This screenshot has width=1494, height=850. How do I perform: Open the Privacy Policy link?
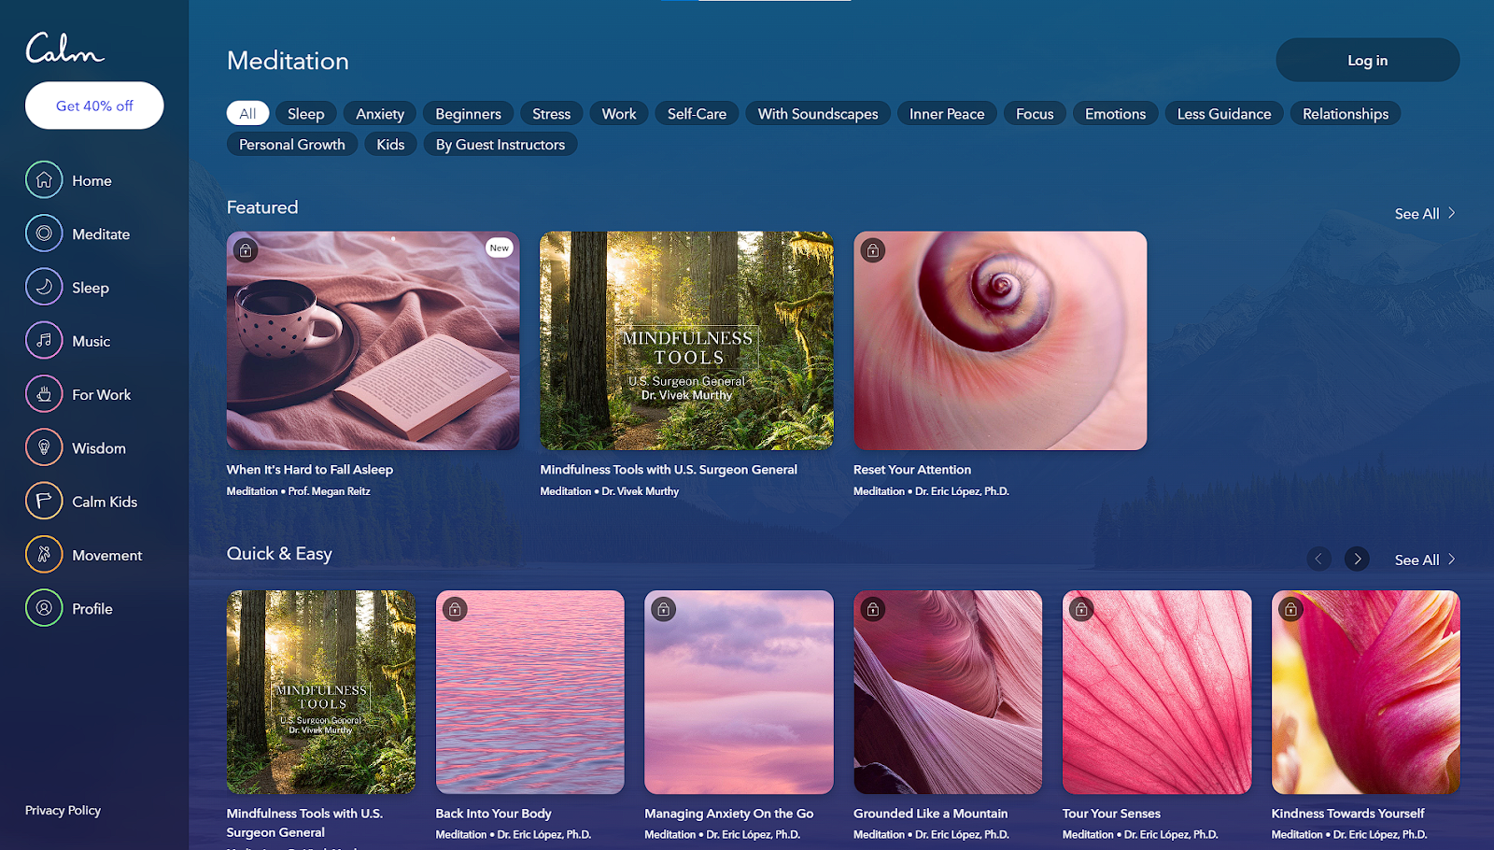63,810
